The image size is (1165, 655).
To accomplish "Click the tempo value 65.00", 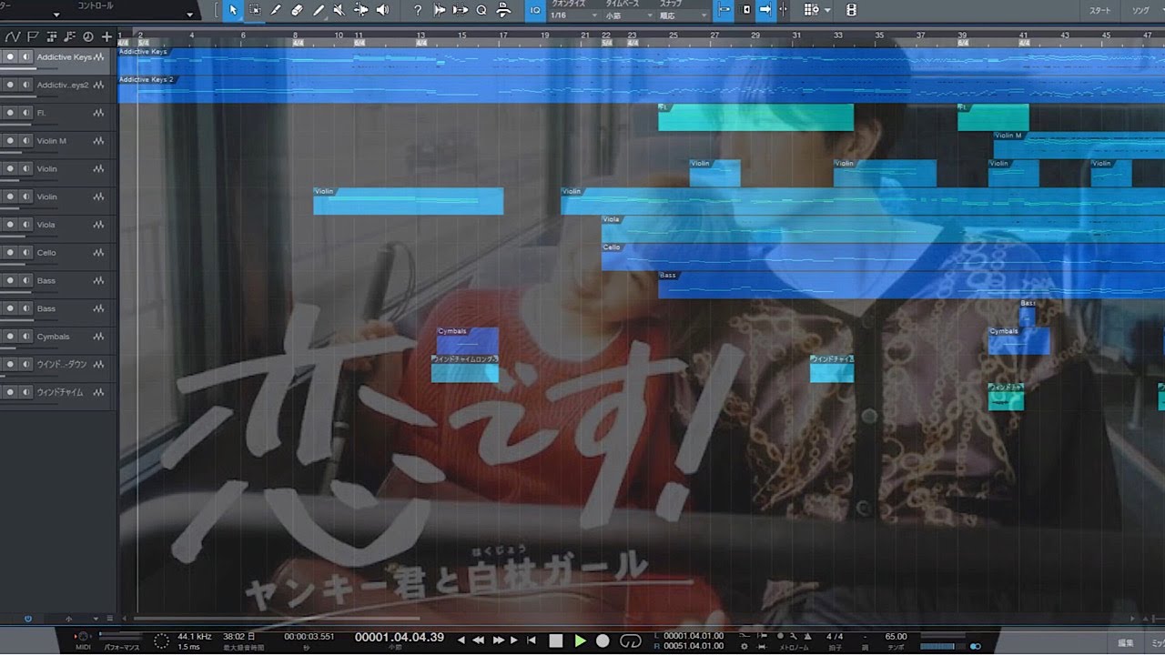I will (x=896, y=637).
